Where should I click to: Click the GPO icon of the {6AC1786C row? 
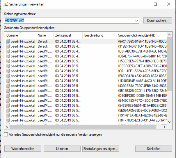[8, 41]
